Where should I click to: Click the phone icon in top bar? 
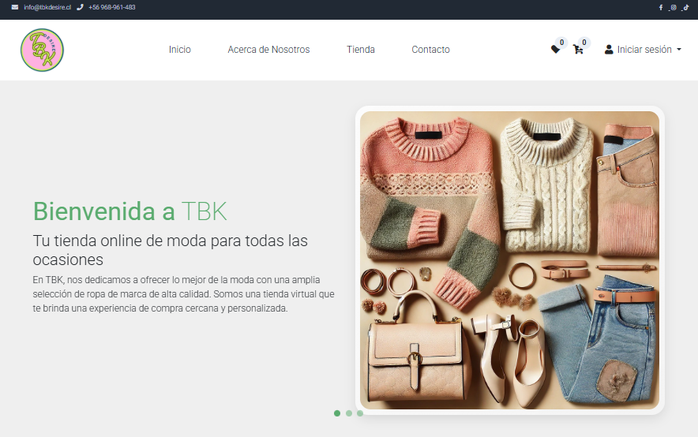(x=80, y=7)
